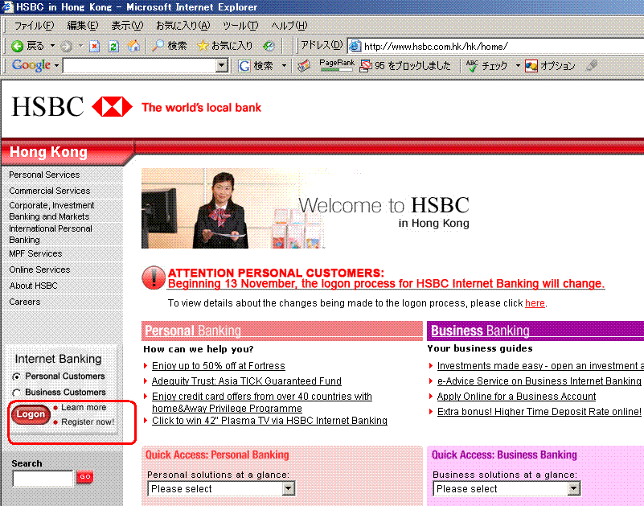This screenshot has height=506, width=644.
Task: Open International Personal Banking
Action: [51, 234]
